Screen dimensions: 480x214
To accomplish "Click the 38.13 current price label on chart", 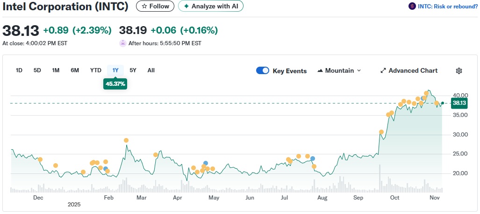I will click(x=459, y=103).
